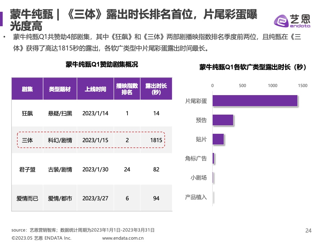This screenshot has width=323, height=242.
Task: Click the 500 axis tick label
Action: [243, 86]
